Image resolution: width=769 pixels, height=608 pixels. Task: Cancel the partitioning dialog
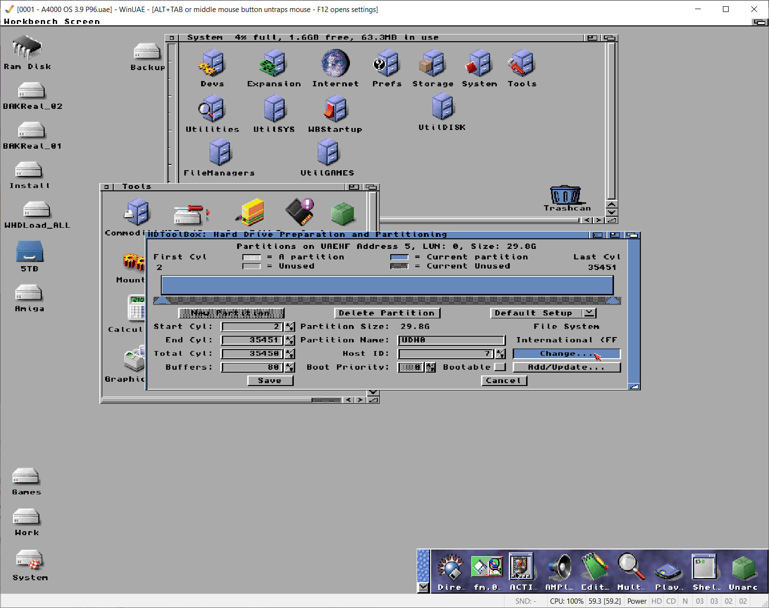(504, 380)
